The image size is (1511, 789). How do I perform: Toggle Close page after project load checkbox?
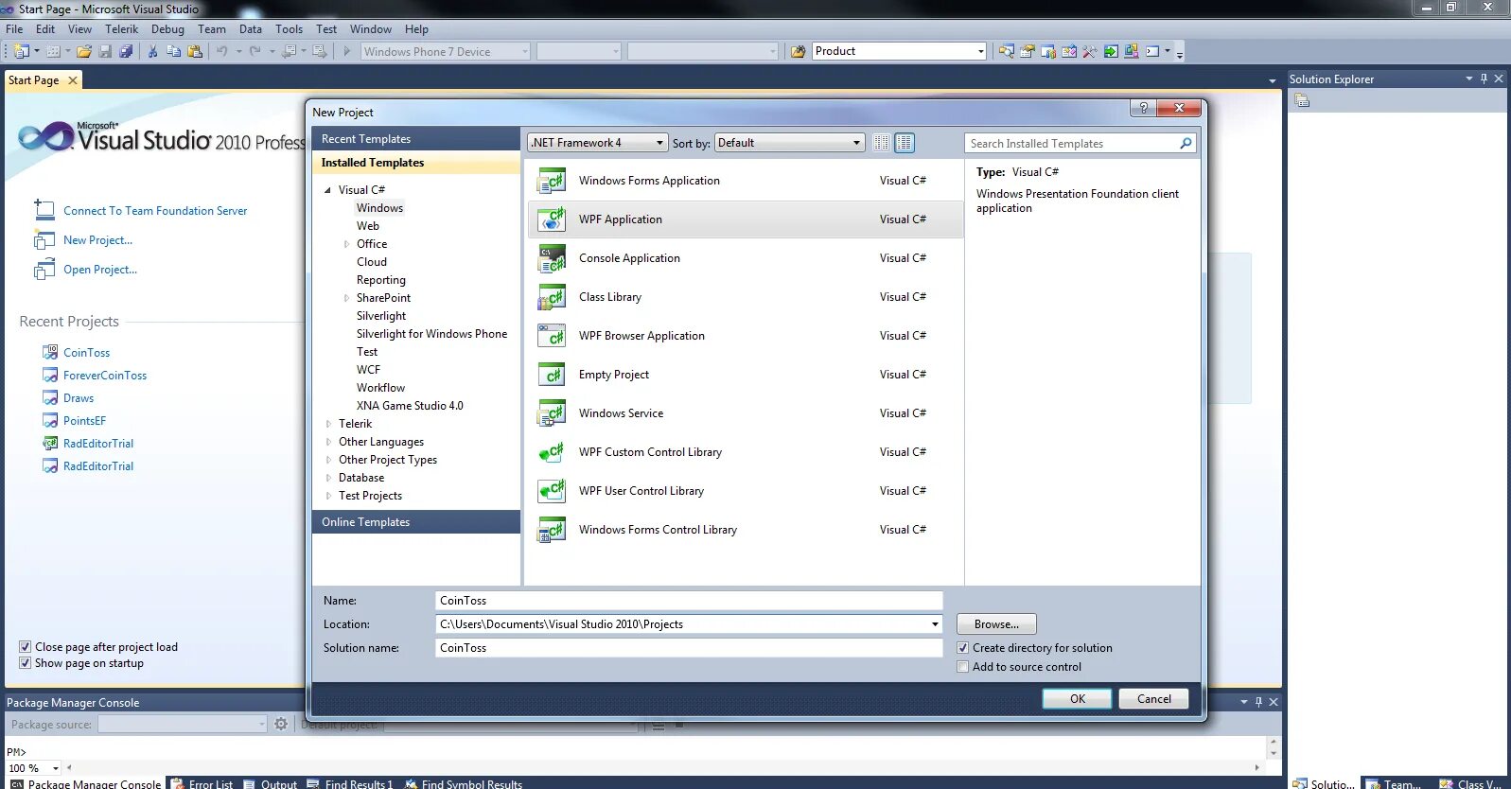point(25,647)
